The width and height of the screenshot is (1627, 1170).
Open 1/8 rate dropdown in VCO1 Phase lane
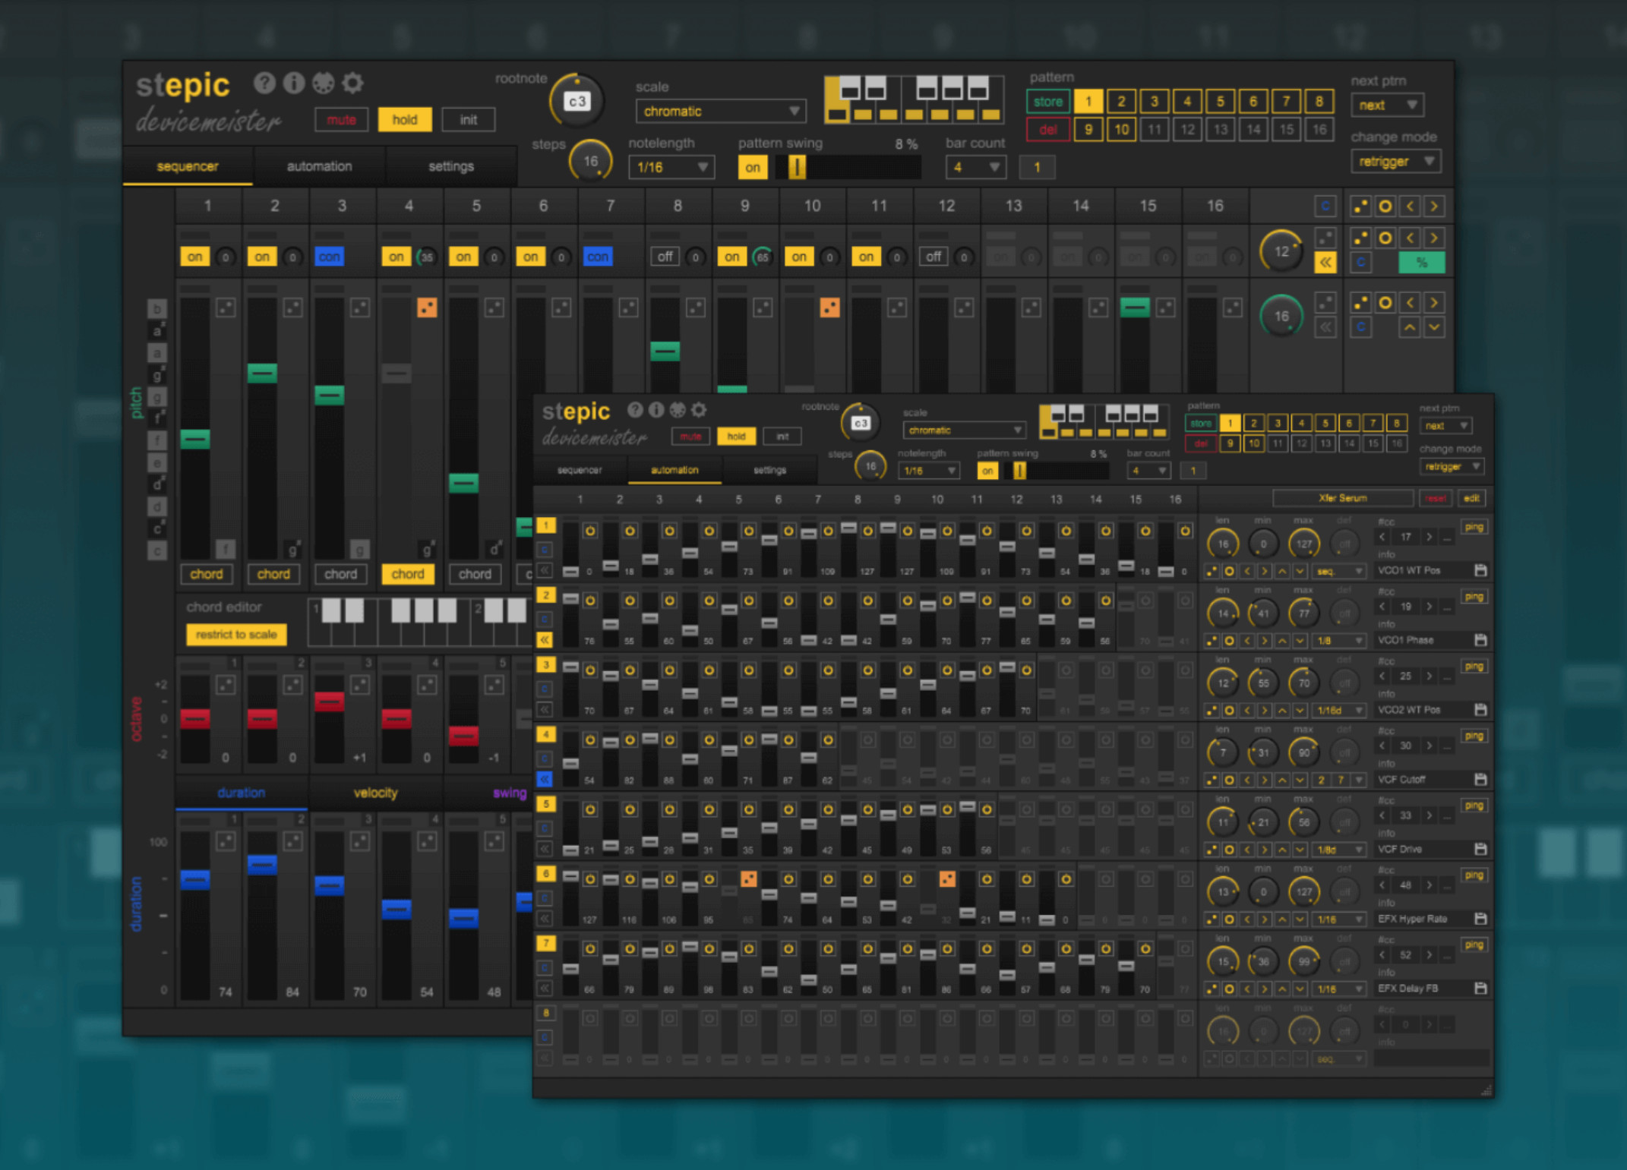(1339, 641)
